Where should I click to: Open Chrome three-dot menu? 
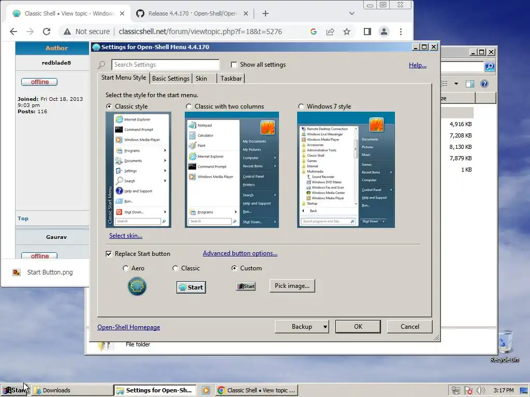[401, 32]
